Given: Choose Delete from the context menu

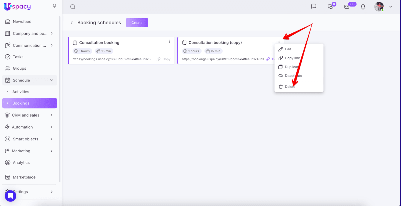Looking at the screenshot, I should [290, 87].
